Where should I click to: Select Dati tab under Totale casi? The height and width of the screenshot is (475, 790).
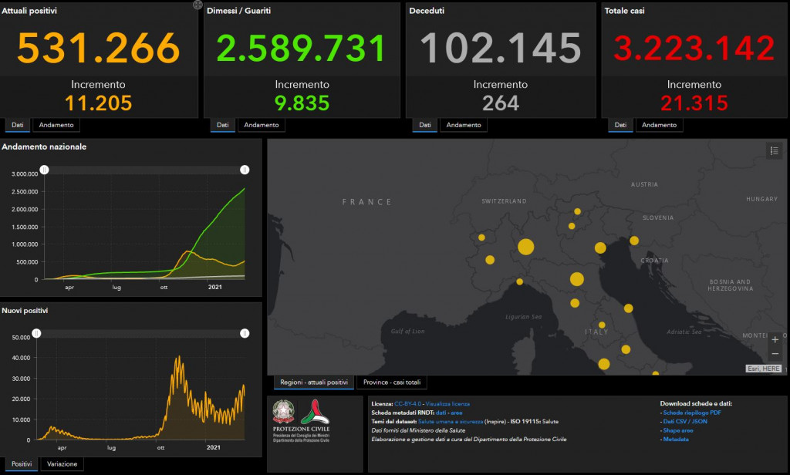[x=619, y=125]
